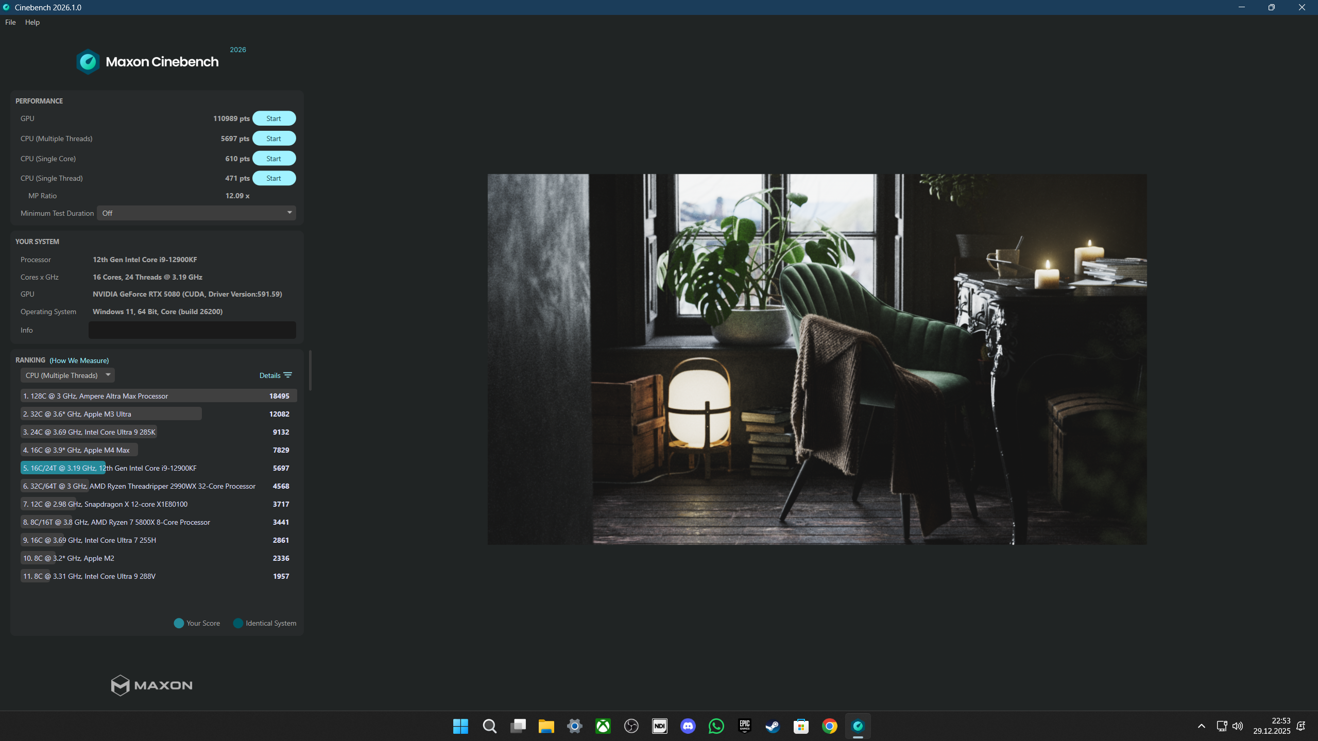1318x741 pixels.
Task: Click the Info text field
Action: [192, 330]
